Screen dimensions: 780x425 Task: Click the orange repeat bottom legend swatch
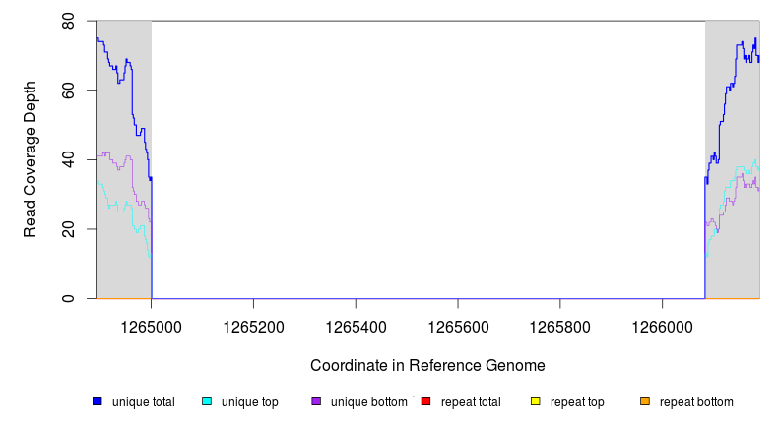click(645, 402)
